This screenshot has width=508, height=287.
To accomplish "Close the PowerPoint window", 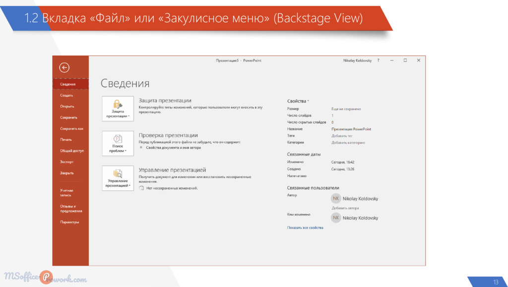I will [419, 60].
